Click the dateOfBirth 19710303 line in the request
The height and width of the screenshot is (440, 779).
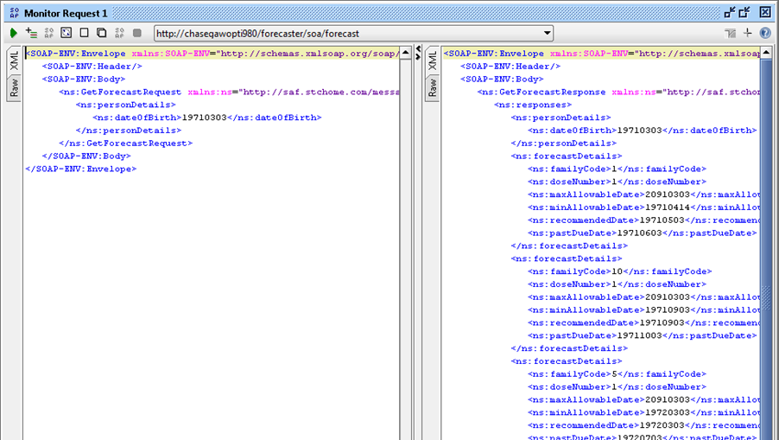pyautogui.click(x=206, y=118)
